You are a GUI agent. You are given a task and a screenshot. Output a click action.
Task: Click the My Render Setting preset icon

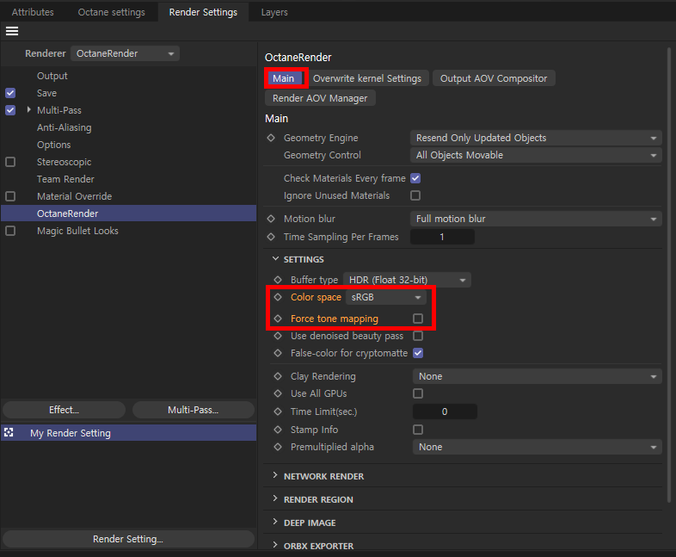pos(9,432)
